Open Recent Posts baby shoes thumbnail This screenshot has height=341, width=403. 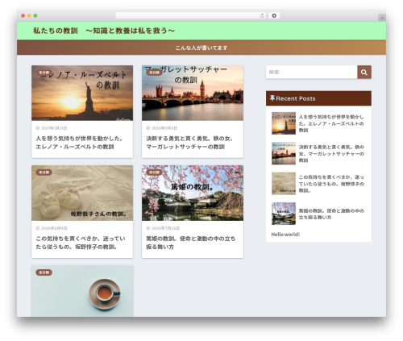[284, 184]
